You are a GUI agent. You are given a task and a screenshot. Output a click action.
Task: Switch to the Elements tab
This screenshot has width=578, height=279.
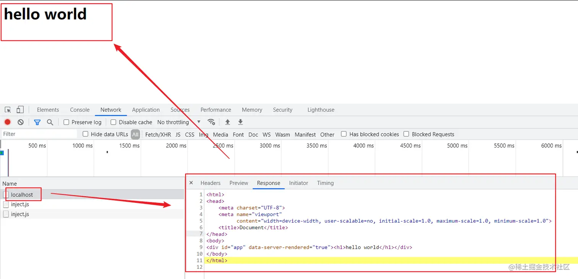coord(48,110)
